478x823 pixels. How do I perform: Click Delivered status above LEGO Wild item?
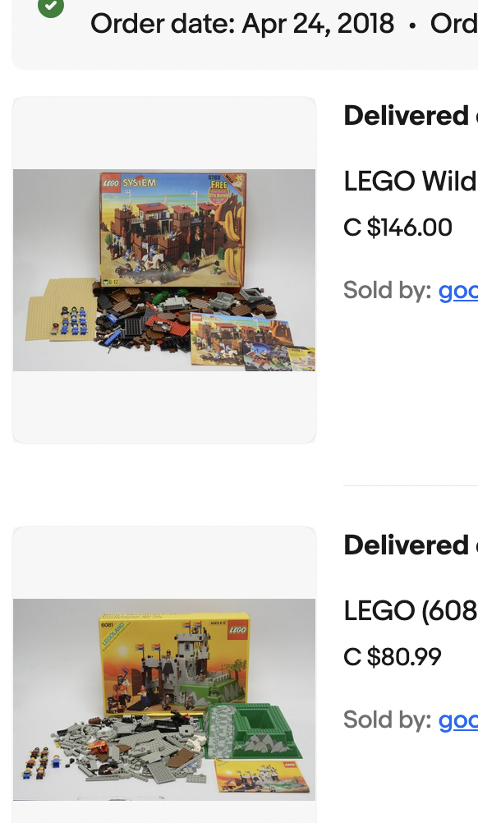pos(406,116)
